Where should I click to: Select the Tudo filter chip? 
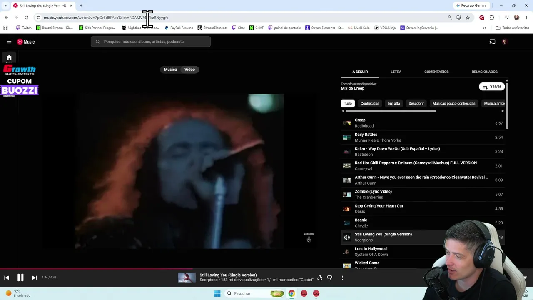pyautogui.click(x=348, y=103)
